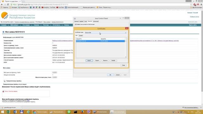
Task: Switch to the Chrome portal taskbar window
Action: [x=40, y=112]
